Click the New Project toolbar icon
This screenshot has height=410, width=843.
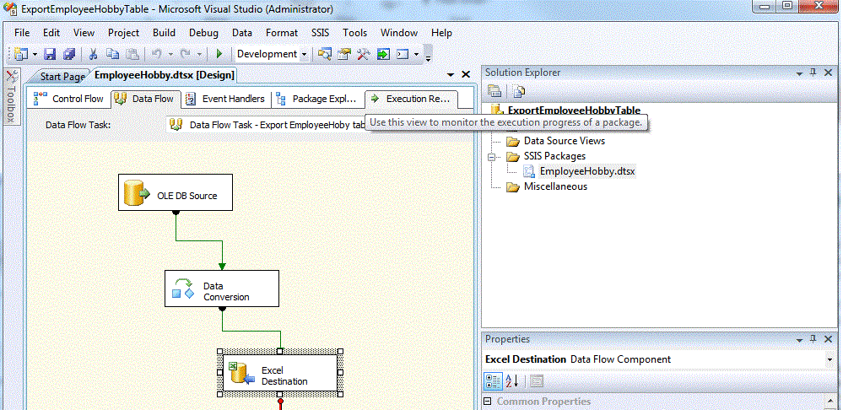click(x=21, y=54)
